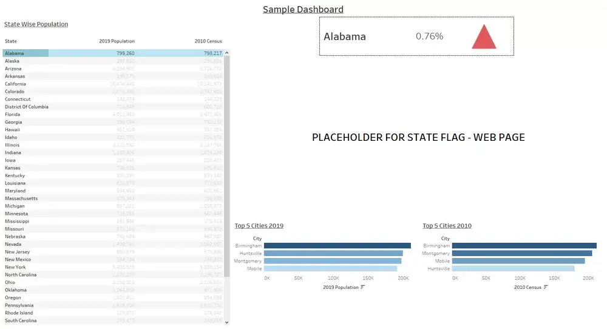
Task: Click the 2019 Population column header
Action: point(117,41)
